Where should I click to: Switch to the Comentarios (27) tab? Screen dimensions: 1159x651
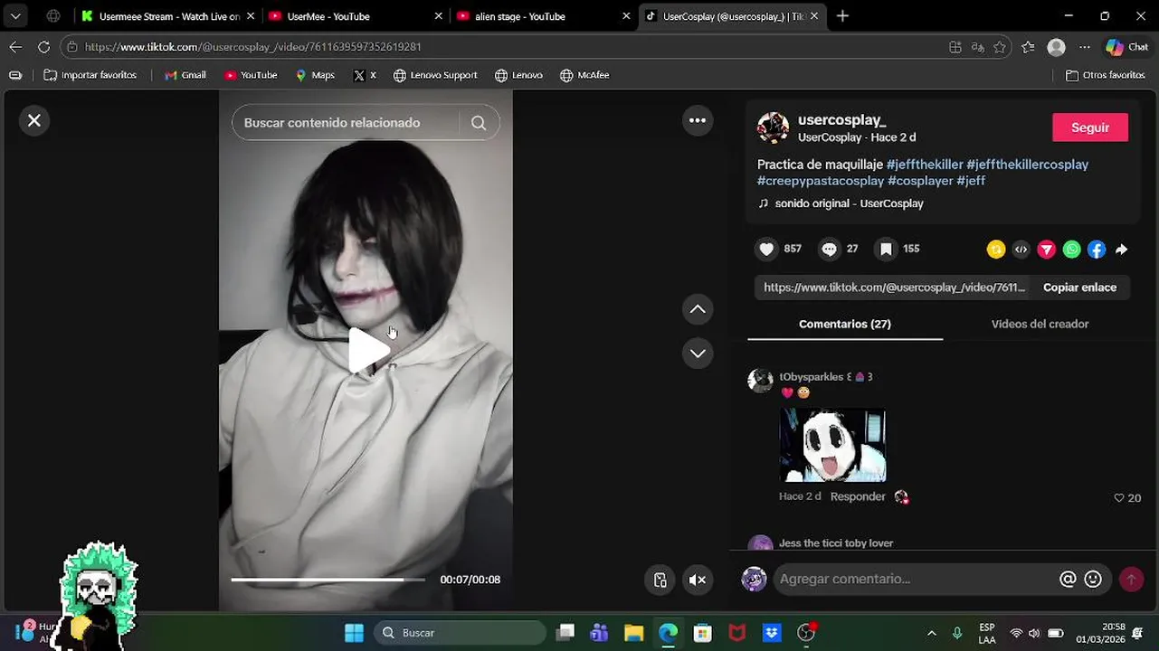click(x=845, y=324)
